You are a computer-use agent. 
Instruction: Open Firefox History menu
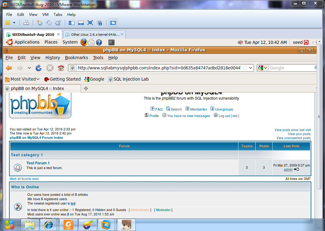pos(53,58)
